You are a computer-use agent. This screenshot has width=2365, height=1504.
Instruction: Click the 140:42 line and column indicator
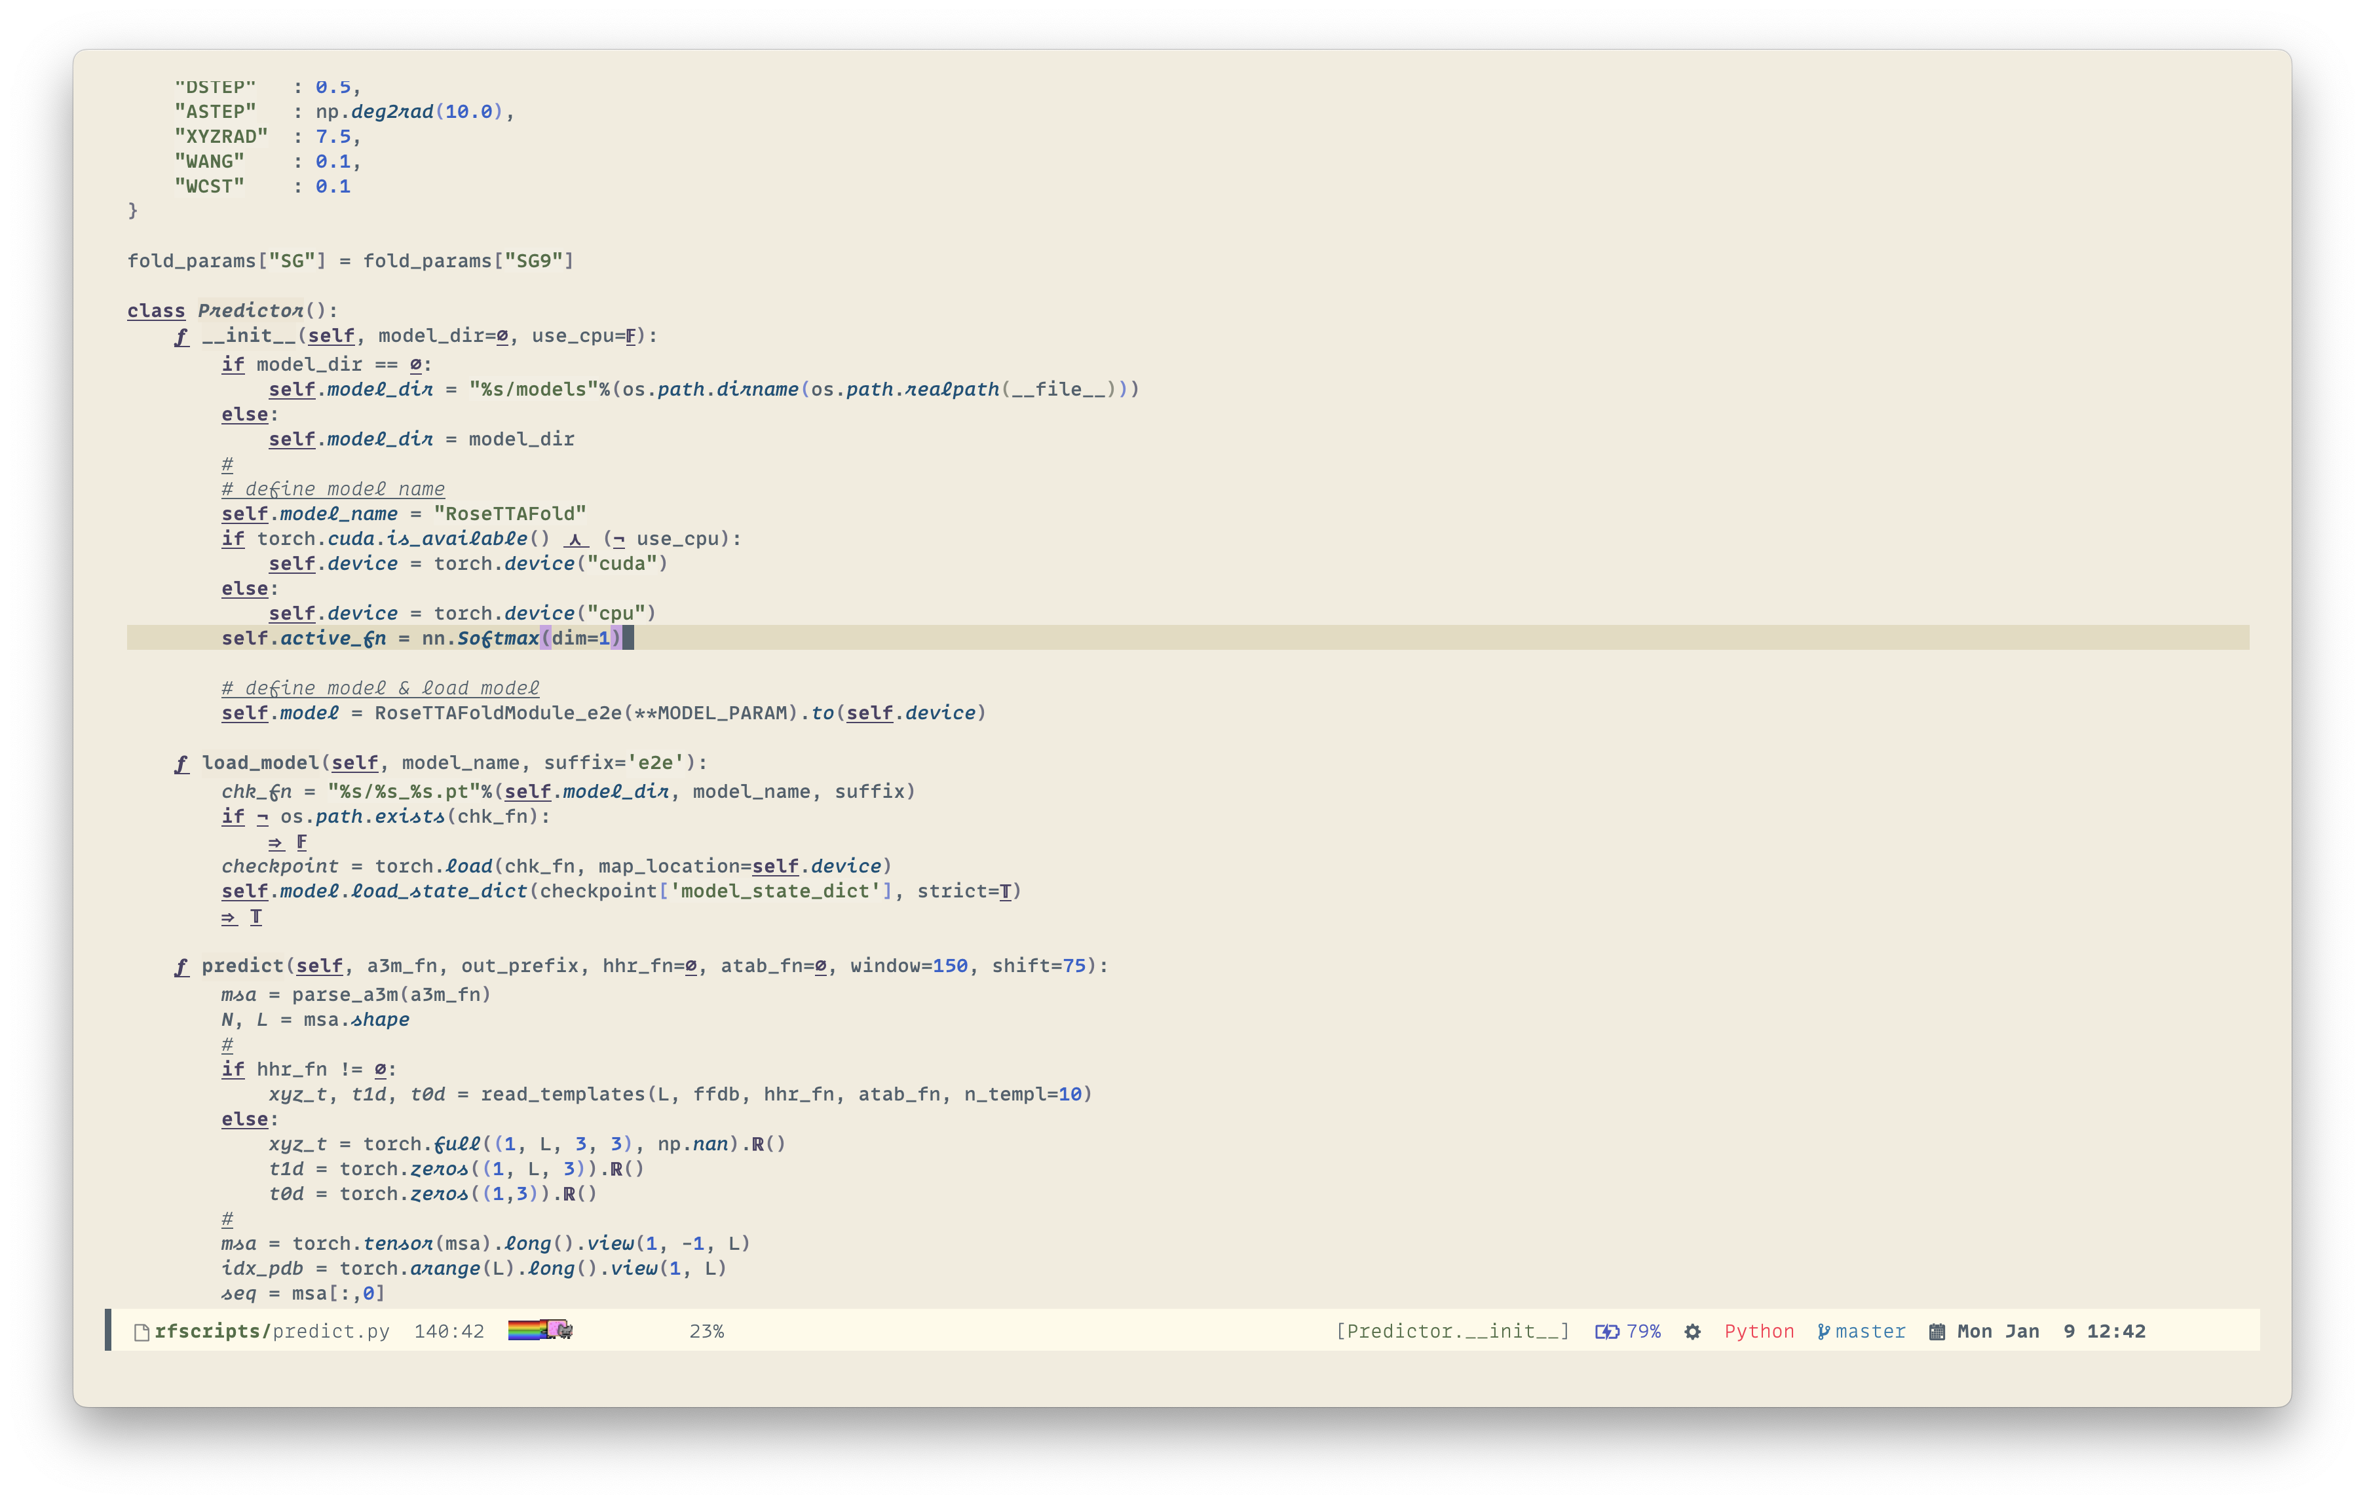(x=449, y=1332)
